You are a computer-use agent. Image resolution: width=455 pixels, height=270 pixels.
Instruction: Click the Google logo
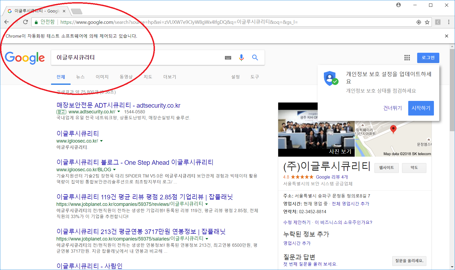[x=25, y=58]
